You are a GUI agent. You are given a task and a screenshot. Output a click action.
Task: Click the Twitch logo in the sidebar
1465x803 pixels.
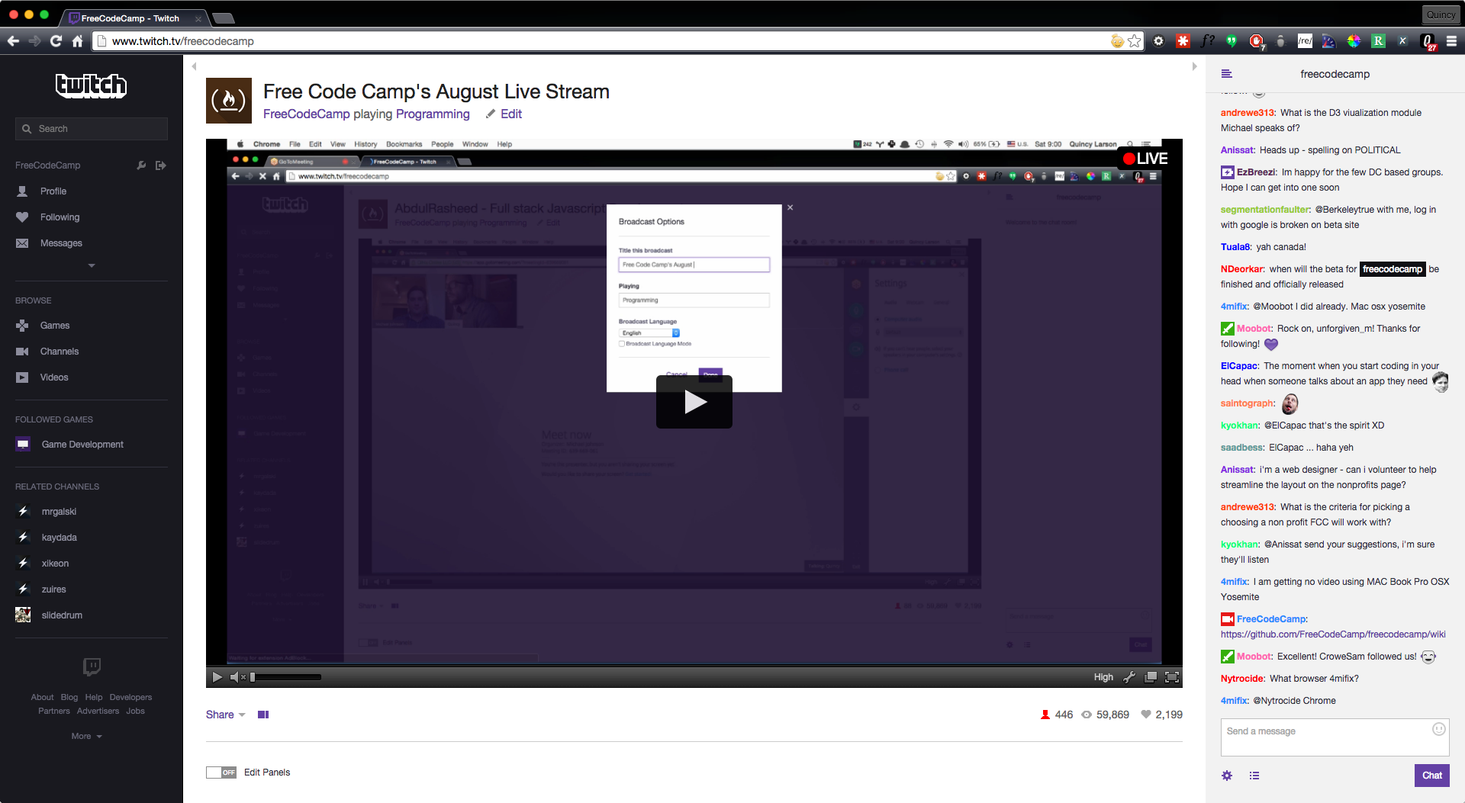coord(91,85)
